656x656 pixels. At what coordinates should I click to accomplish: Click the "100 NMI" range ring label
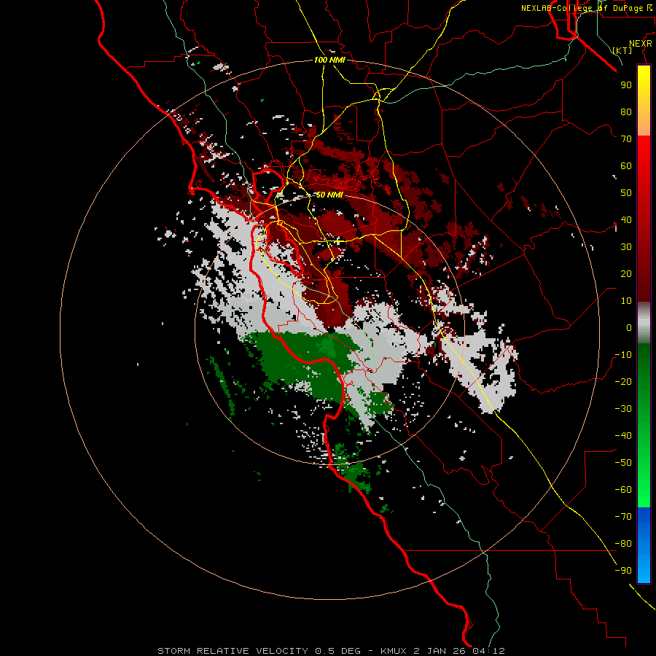coord(329,60)
